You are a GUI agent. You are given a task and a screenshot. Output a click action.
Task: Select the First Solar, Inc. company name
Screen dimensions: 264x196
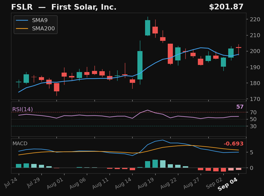coord(84,7)
